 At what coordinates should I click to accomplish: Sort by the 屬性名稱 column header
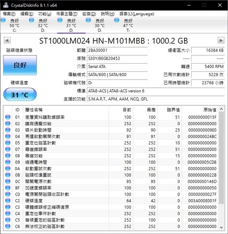(34, 110)
